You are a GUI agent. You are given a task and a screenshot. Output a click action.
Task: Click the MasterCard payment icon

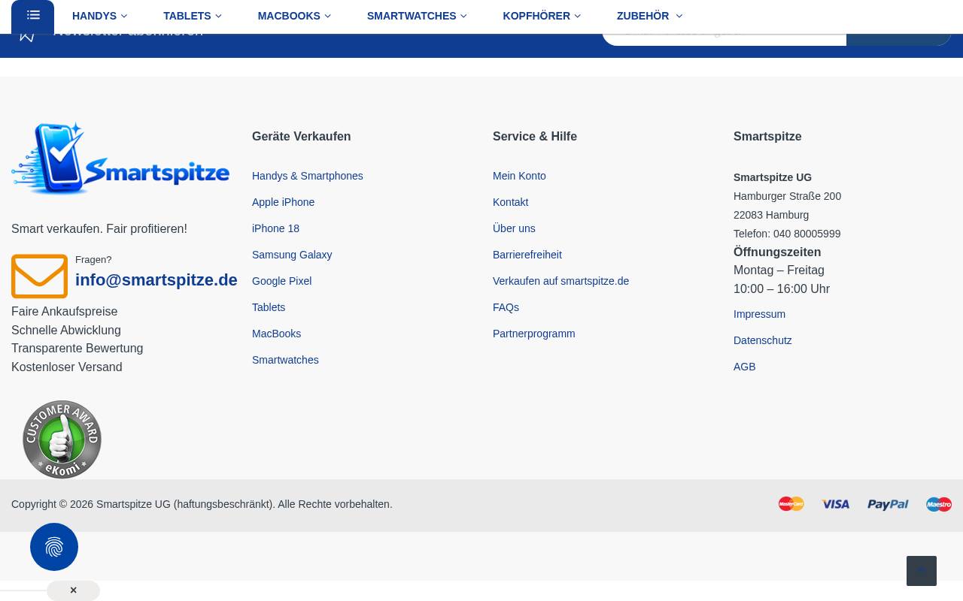click(x=791, y=504)
